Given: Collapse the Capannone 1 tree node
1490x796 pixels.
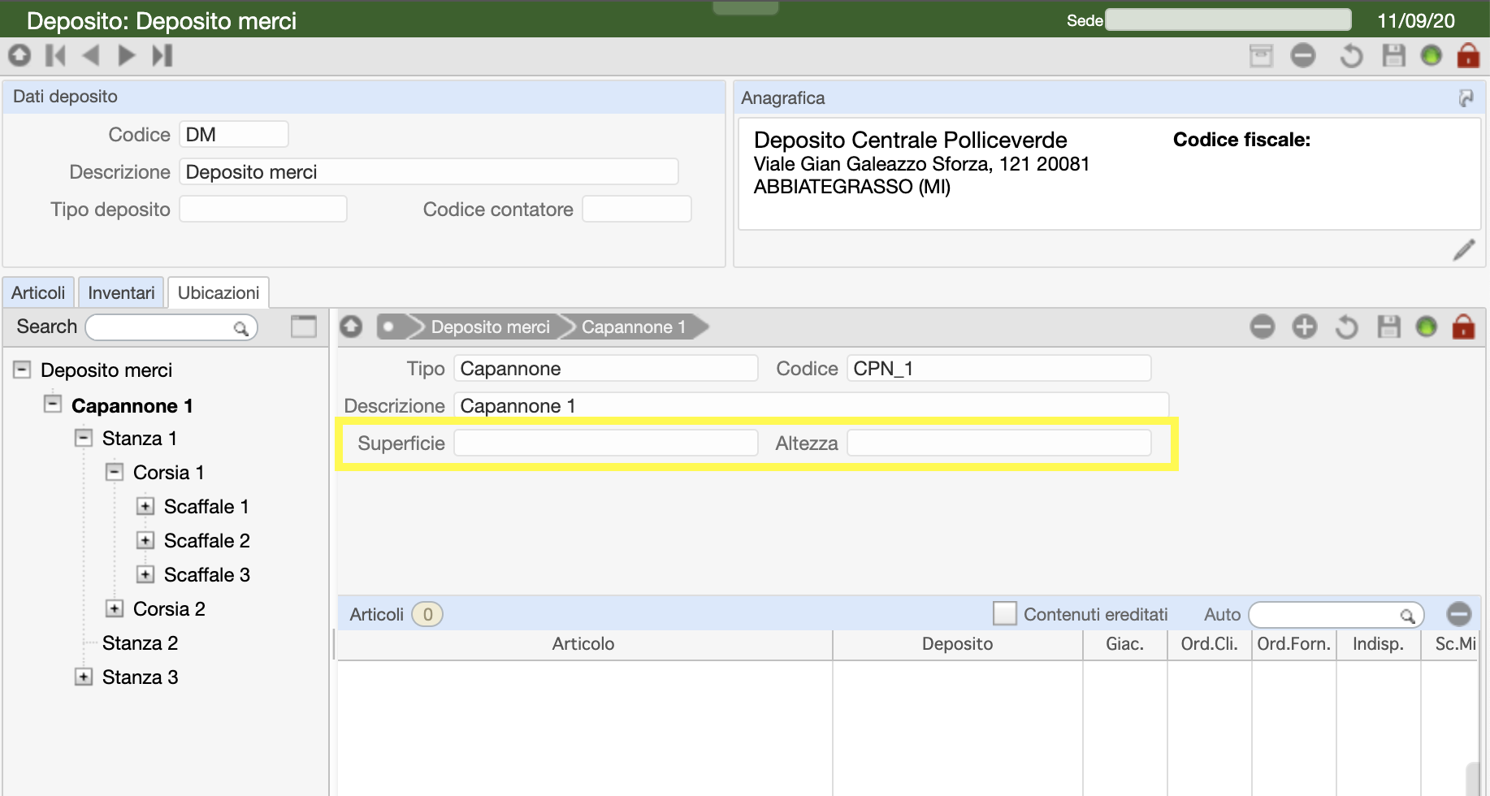Looking at the screenshot, I should pos(53,404).
